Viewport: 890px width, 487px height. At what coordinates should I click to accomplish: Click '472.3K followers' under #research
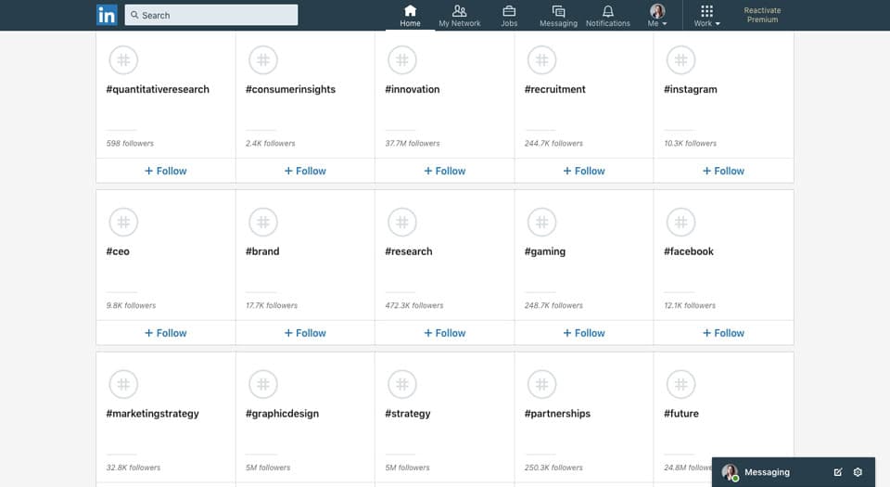click(x=413, y=306)
